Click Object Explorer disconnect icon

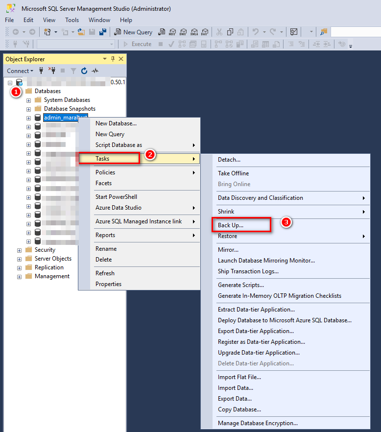pos(52,71)
